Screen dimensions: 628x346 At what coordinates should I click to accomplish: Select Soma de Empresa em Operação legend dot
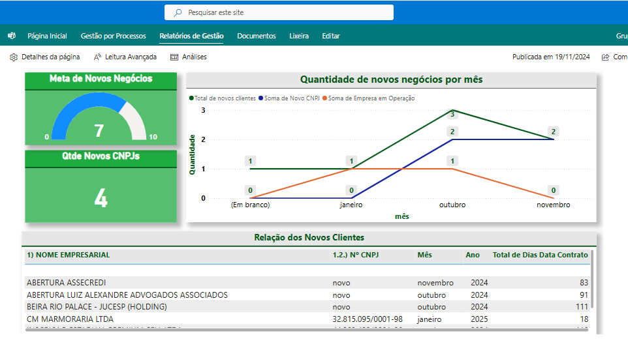coord(325,98)
